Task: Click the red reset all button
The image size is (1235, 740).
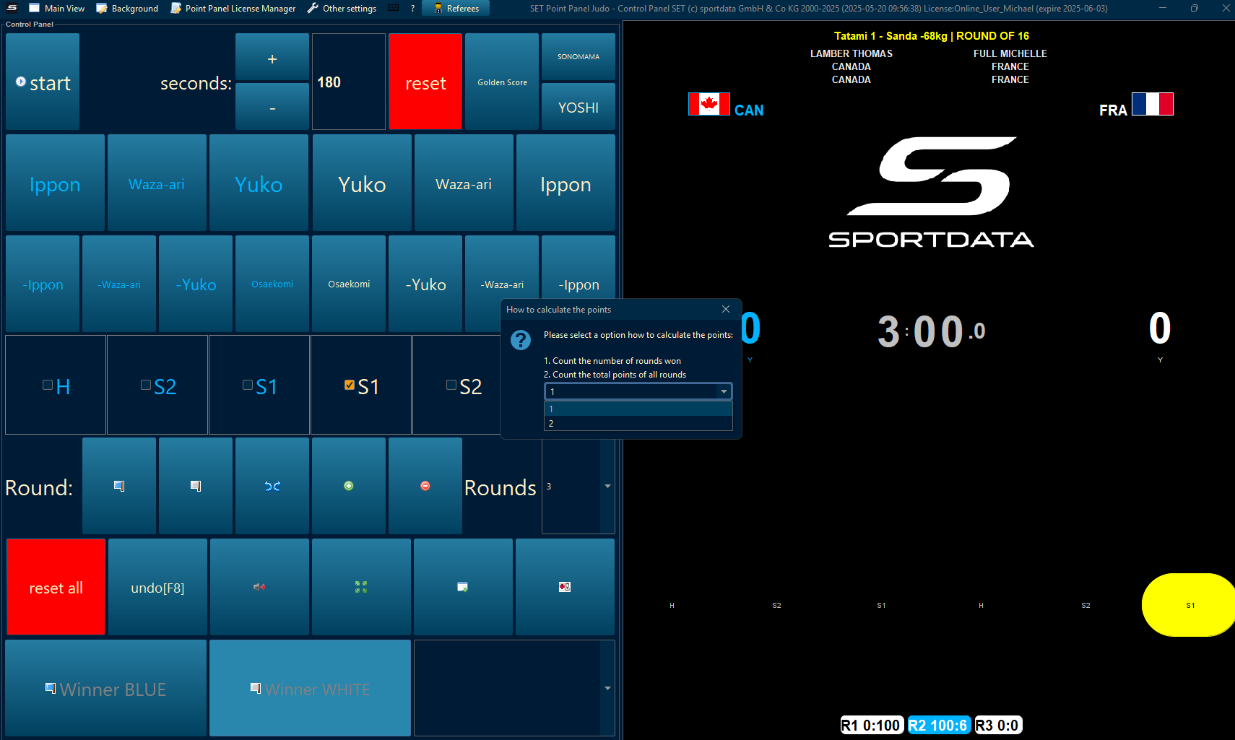Action: point(56,587)
